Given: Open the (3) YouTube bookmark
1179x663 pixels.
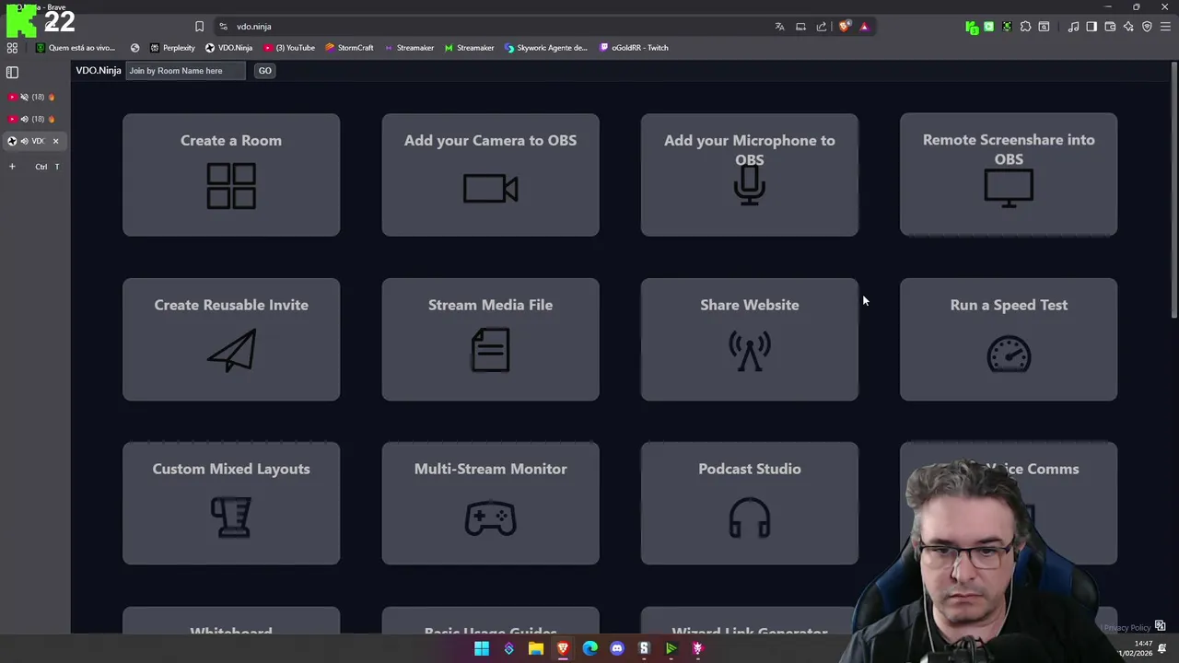Looking at the screenshot, I should click(x=289, y=48).
